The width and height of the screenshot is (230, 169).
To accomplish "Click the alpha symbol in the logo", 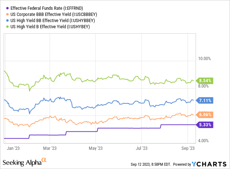I will point(44,159).
